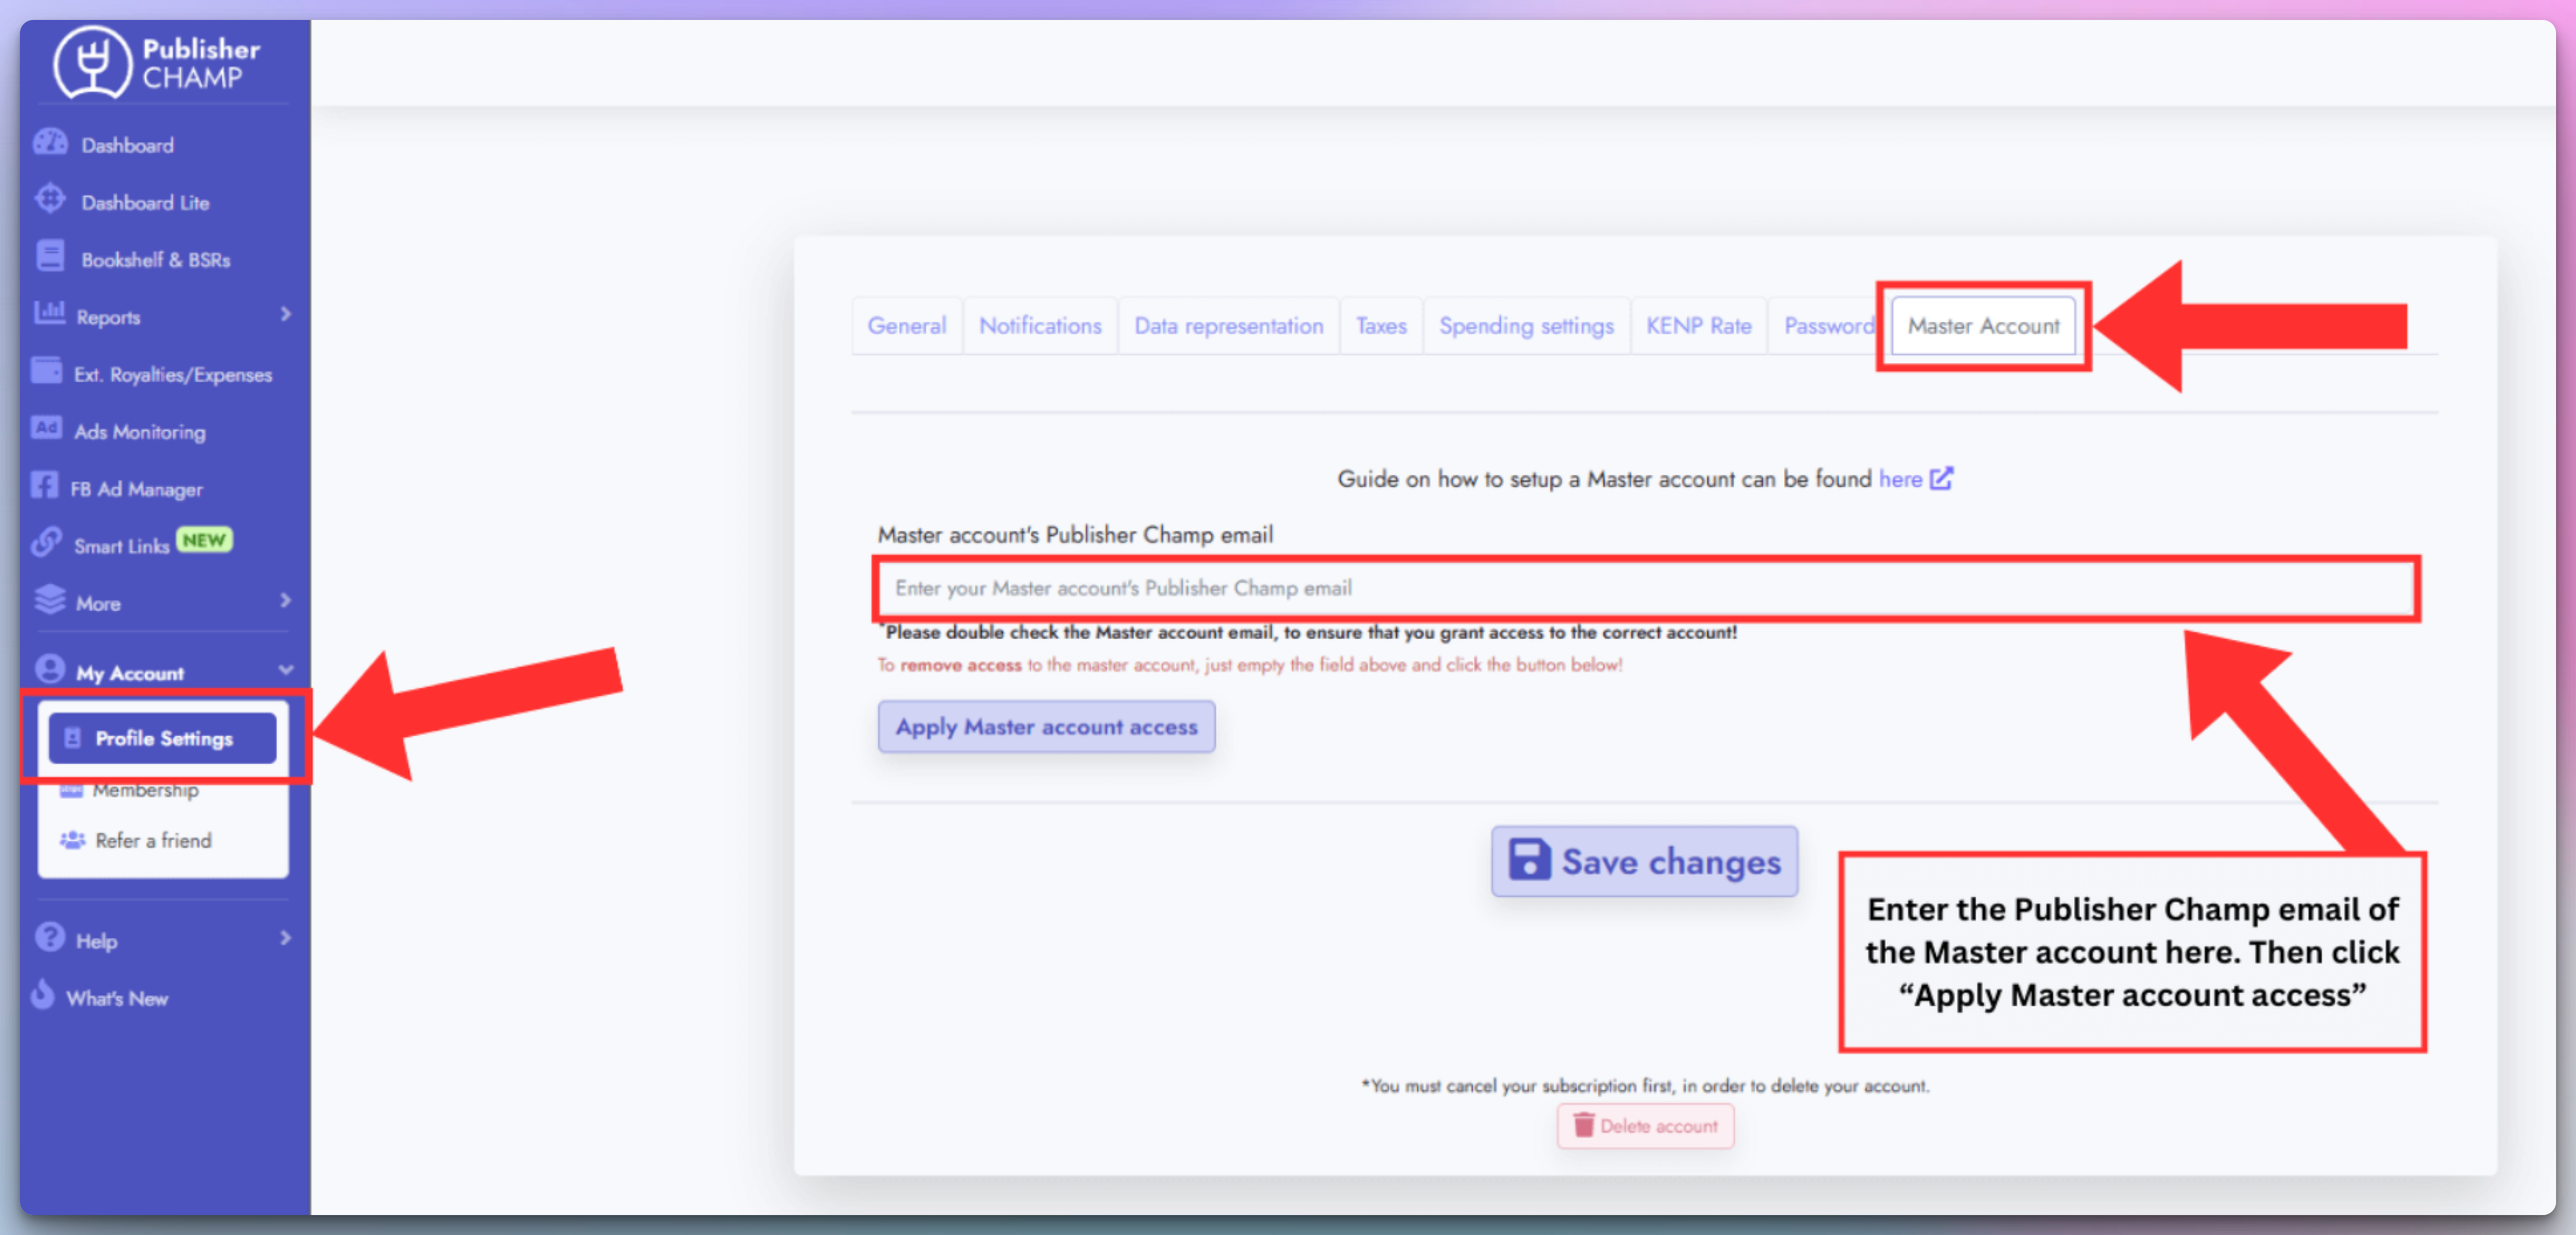This screenshot has width=2576, height=1235.
Task: Click the What's New flame icon
Action: 43,995
